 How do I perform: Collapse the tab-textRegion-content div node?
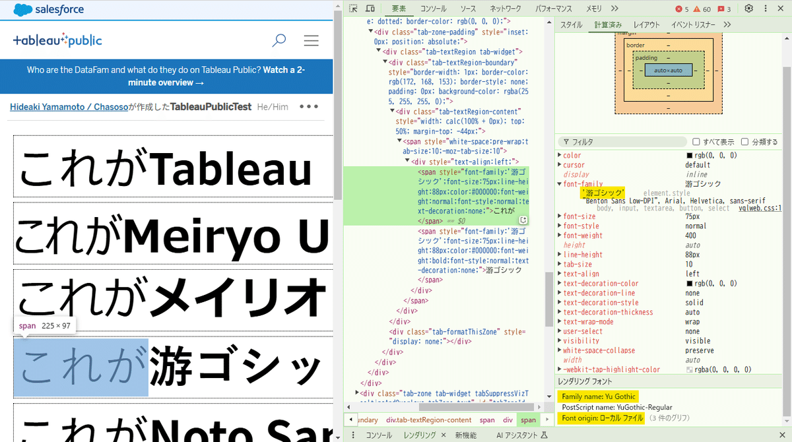[x=392, y=112]
